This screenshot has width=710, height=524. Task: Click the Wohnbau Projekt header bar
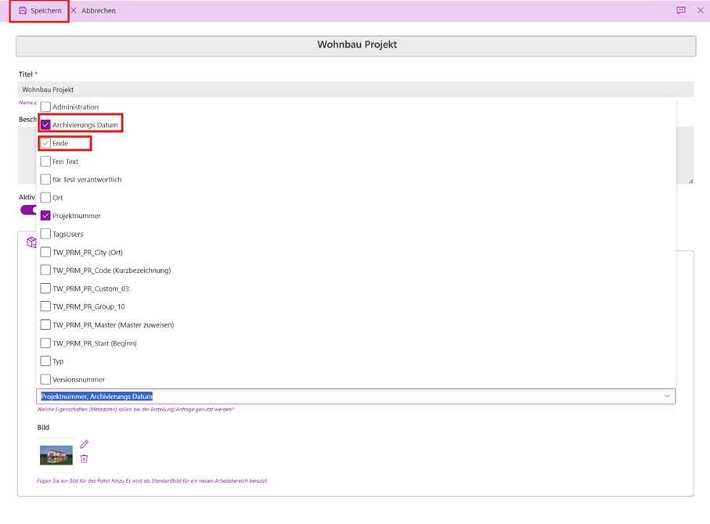356,45
